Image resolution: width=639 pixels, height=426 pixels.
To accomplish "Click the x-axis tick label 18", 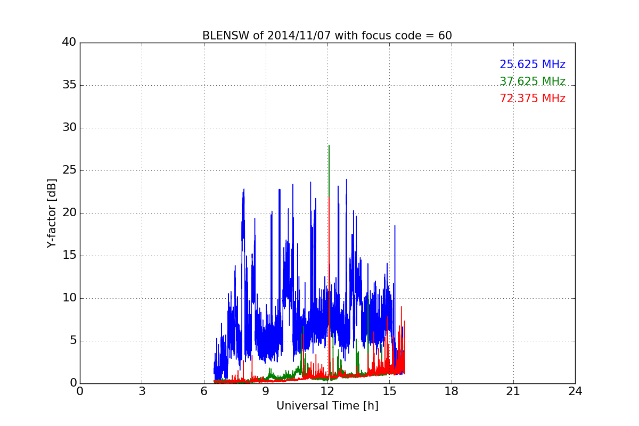I will [452, 391].
